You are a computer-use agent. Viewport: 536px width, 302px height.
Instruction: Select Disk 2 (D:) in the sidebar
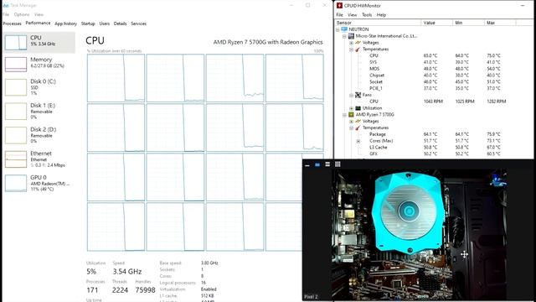coord(39,135)
